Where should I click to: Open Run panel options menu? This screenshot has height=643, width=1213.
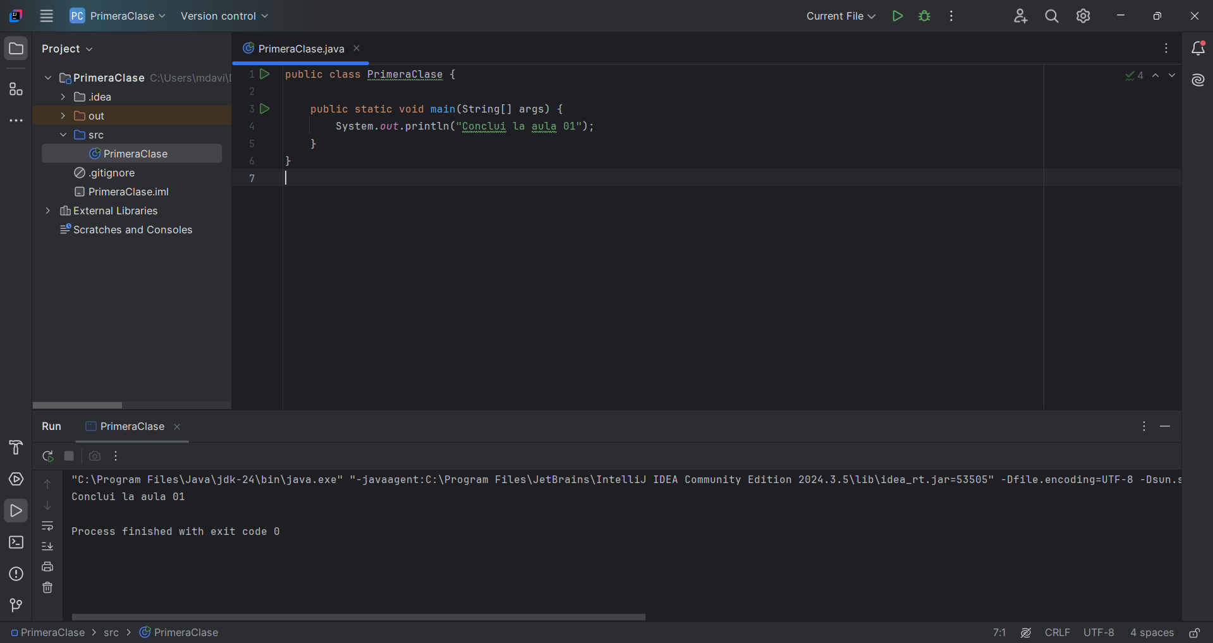click(x=1144, y=427)
